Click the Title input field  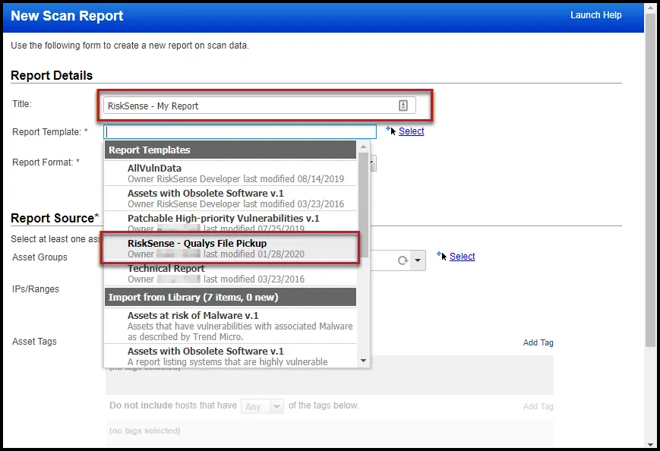259,106
